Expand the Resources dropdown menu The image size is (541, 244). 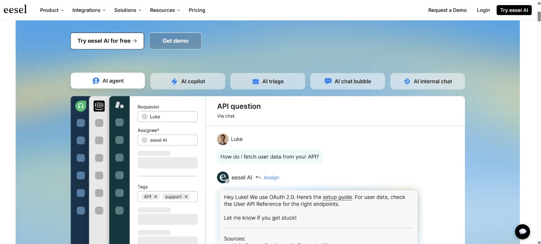coord(165,10)
